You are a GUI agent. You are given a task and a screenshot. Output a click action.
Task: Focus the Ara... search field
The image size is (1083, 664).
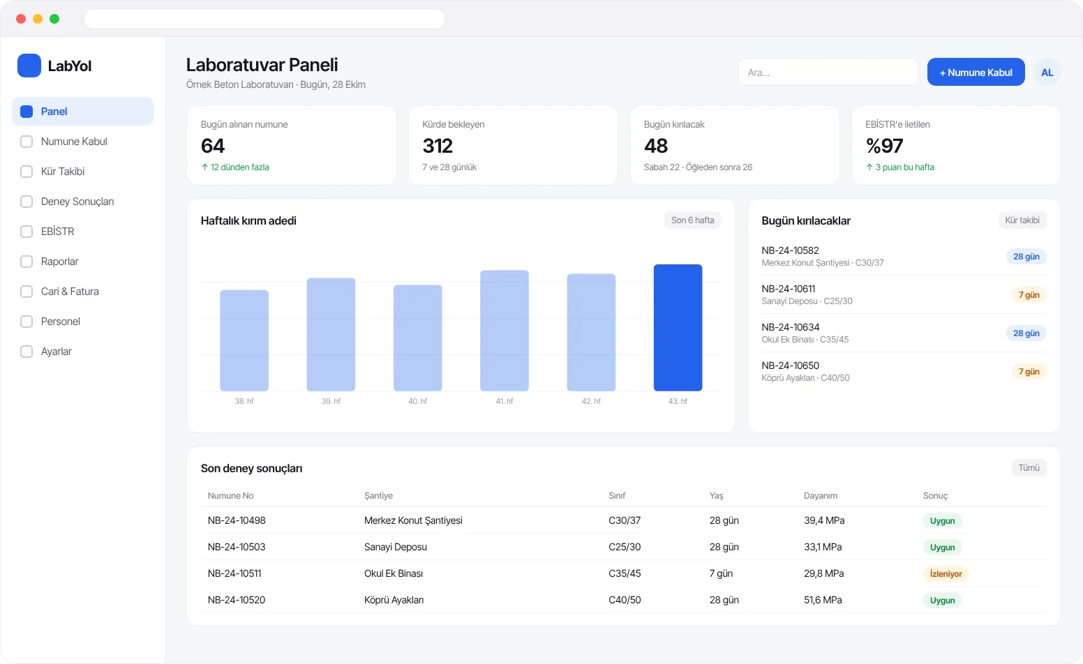tap(828, 72)
